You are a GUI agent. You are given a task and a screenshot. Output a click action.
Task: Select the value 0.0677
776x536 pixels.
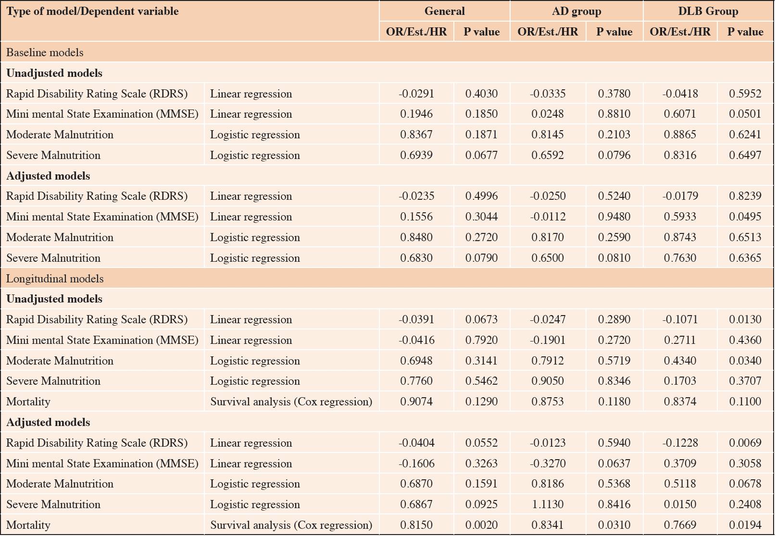tap(481, 155)
